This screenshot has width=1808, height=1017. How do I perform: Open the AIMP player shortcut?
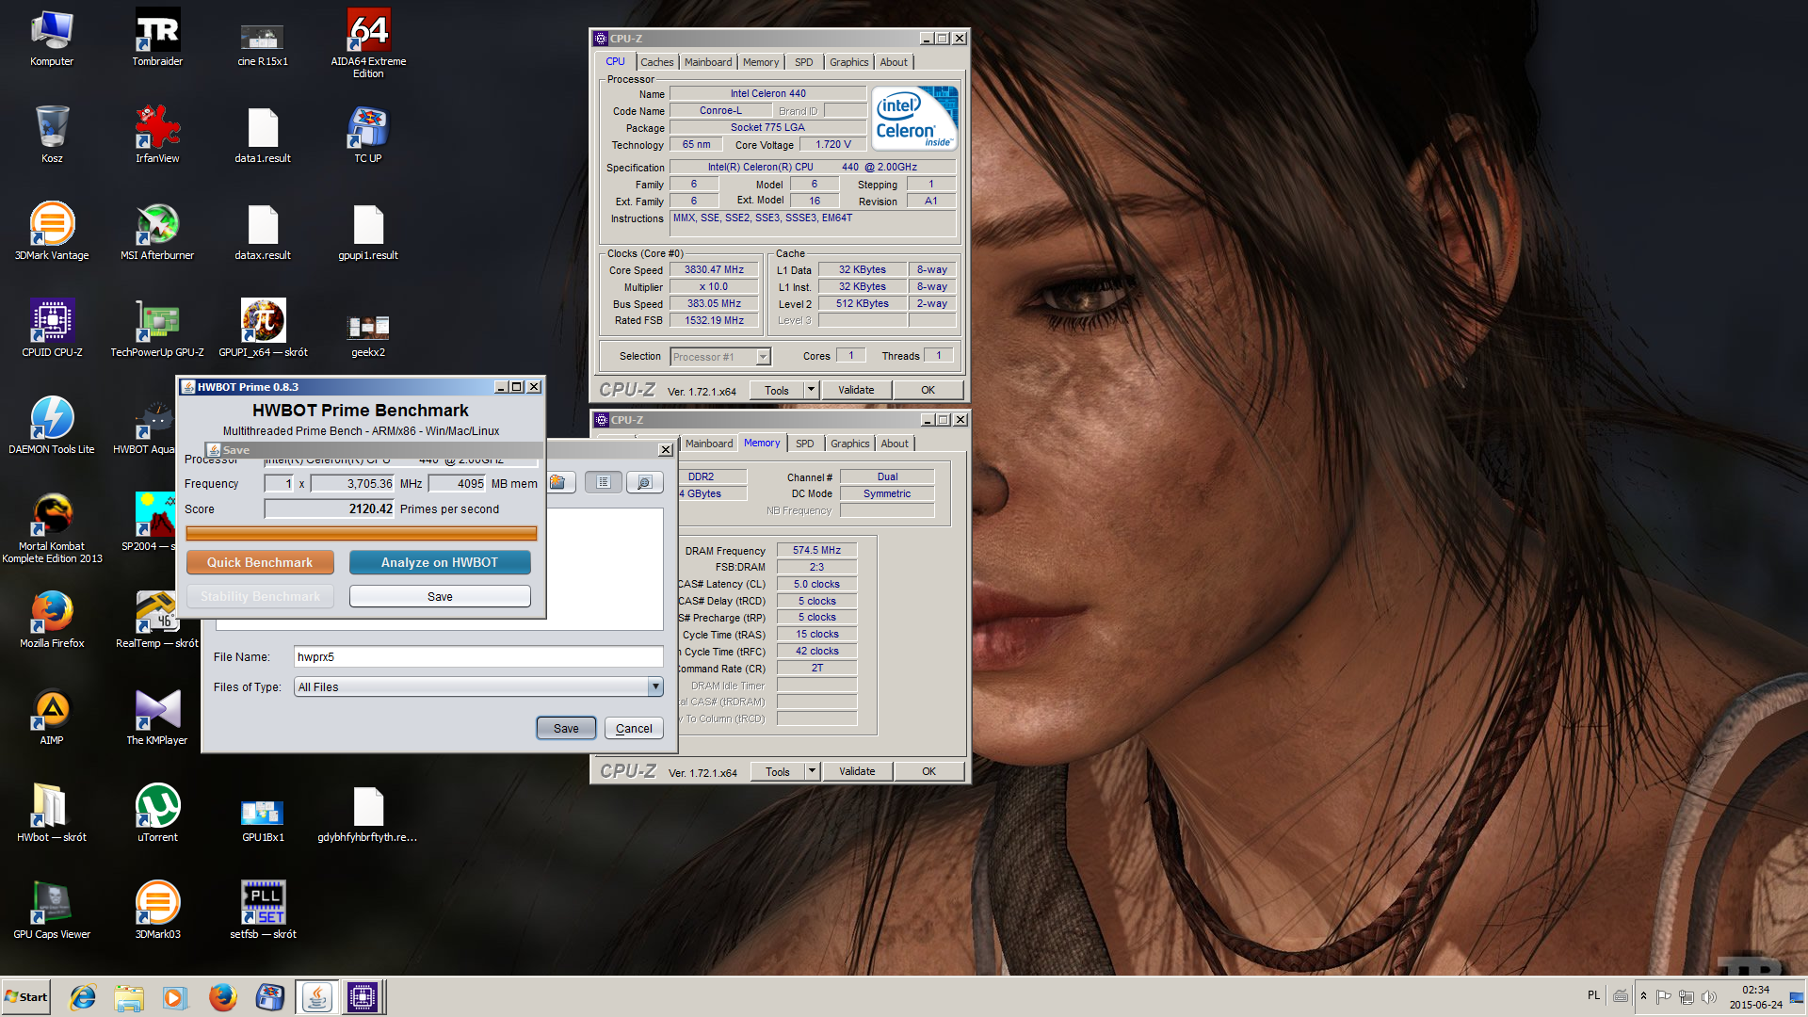[52, 717]
